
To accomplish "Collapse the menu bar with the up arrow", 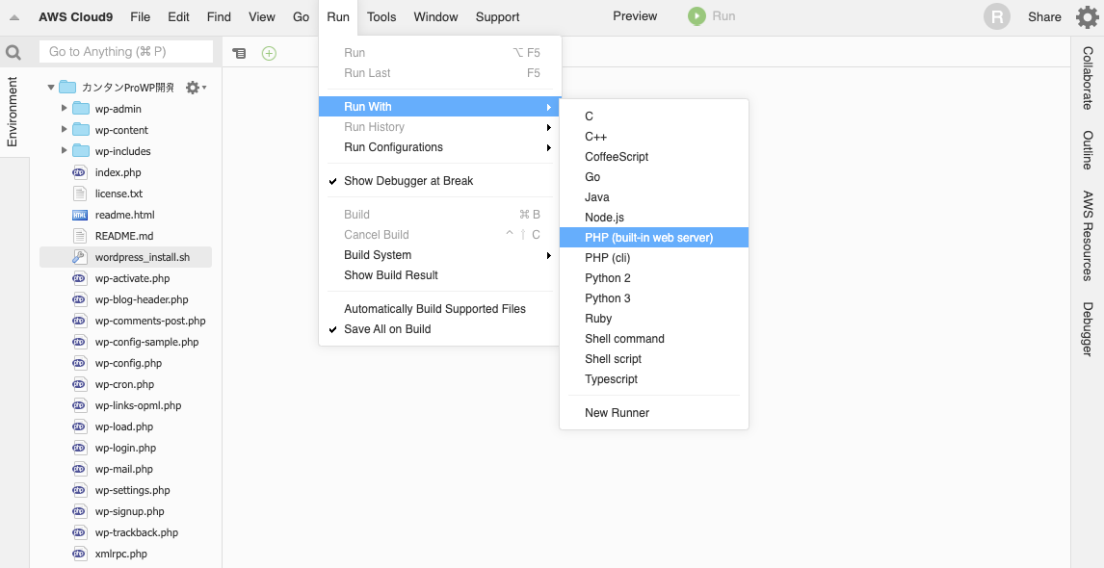I will click(x=14, y=17).
